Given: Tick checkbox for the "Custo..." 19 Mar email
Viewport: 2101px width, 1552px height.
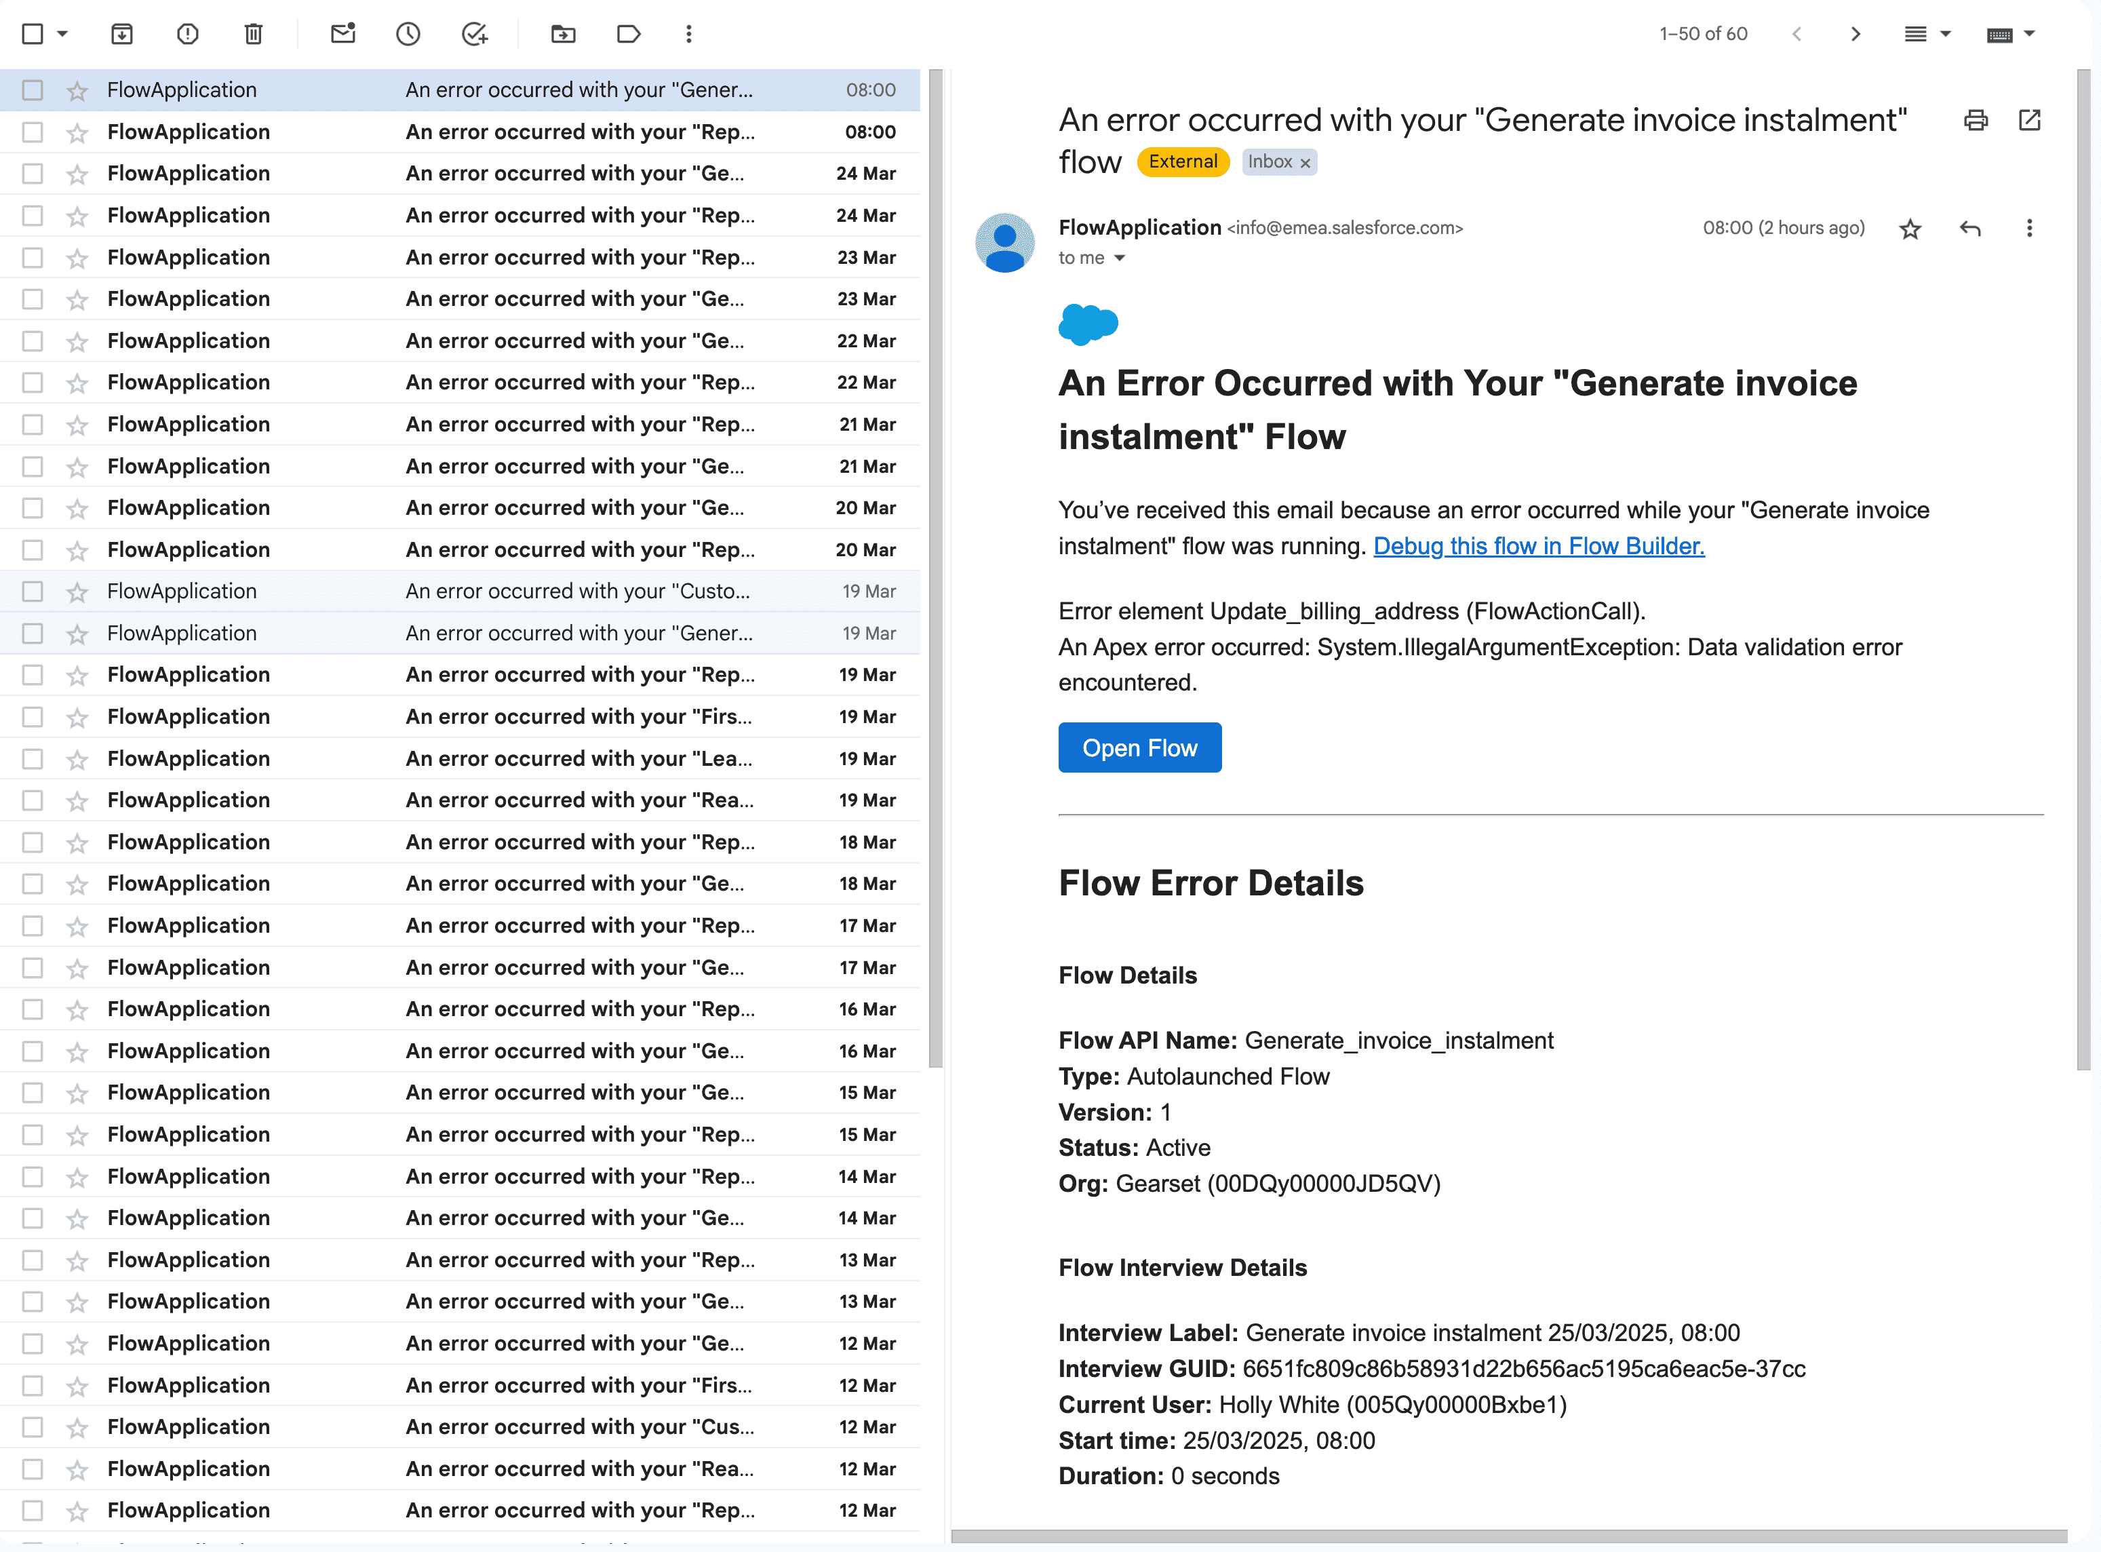Looking at the screenshot, I should tap(33, 592).
